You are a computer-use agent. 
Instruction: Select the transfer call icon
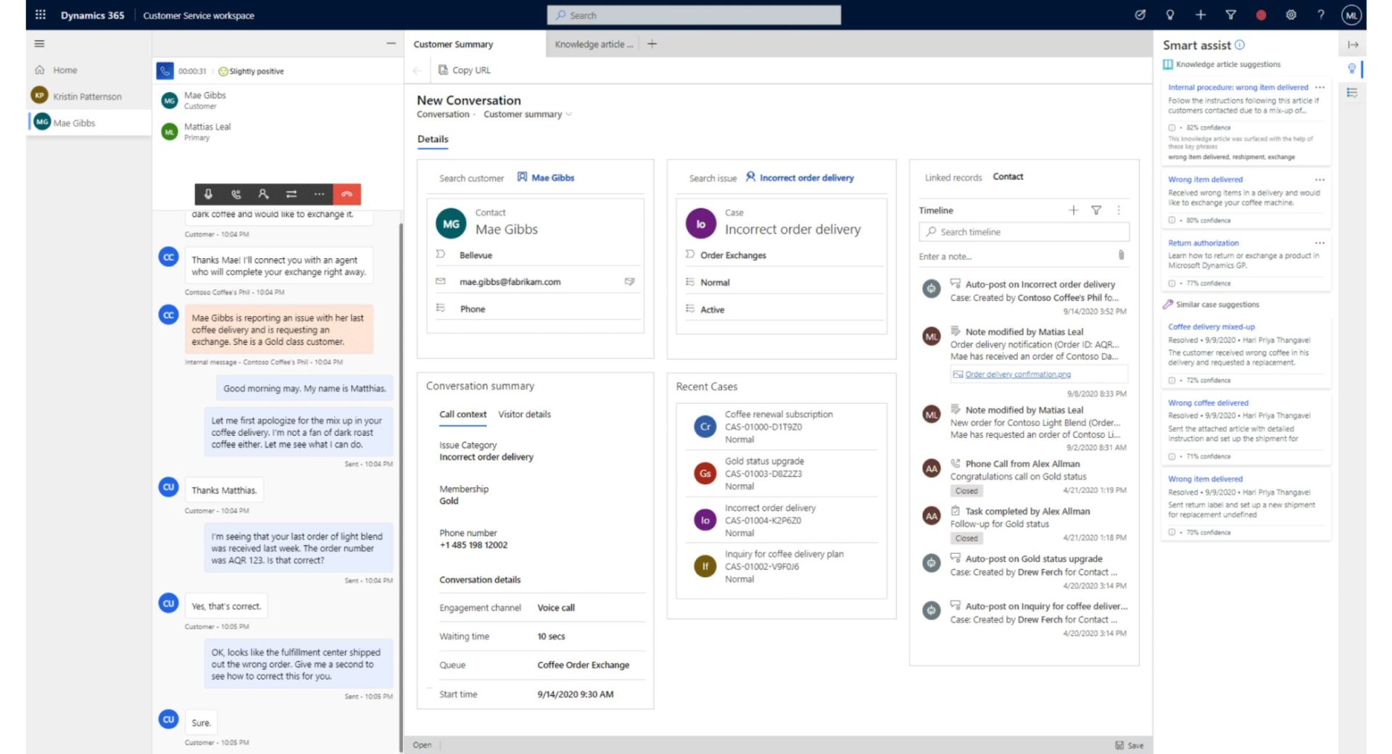click(291, 194)
